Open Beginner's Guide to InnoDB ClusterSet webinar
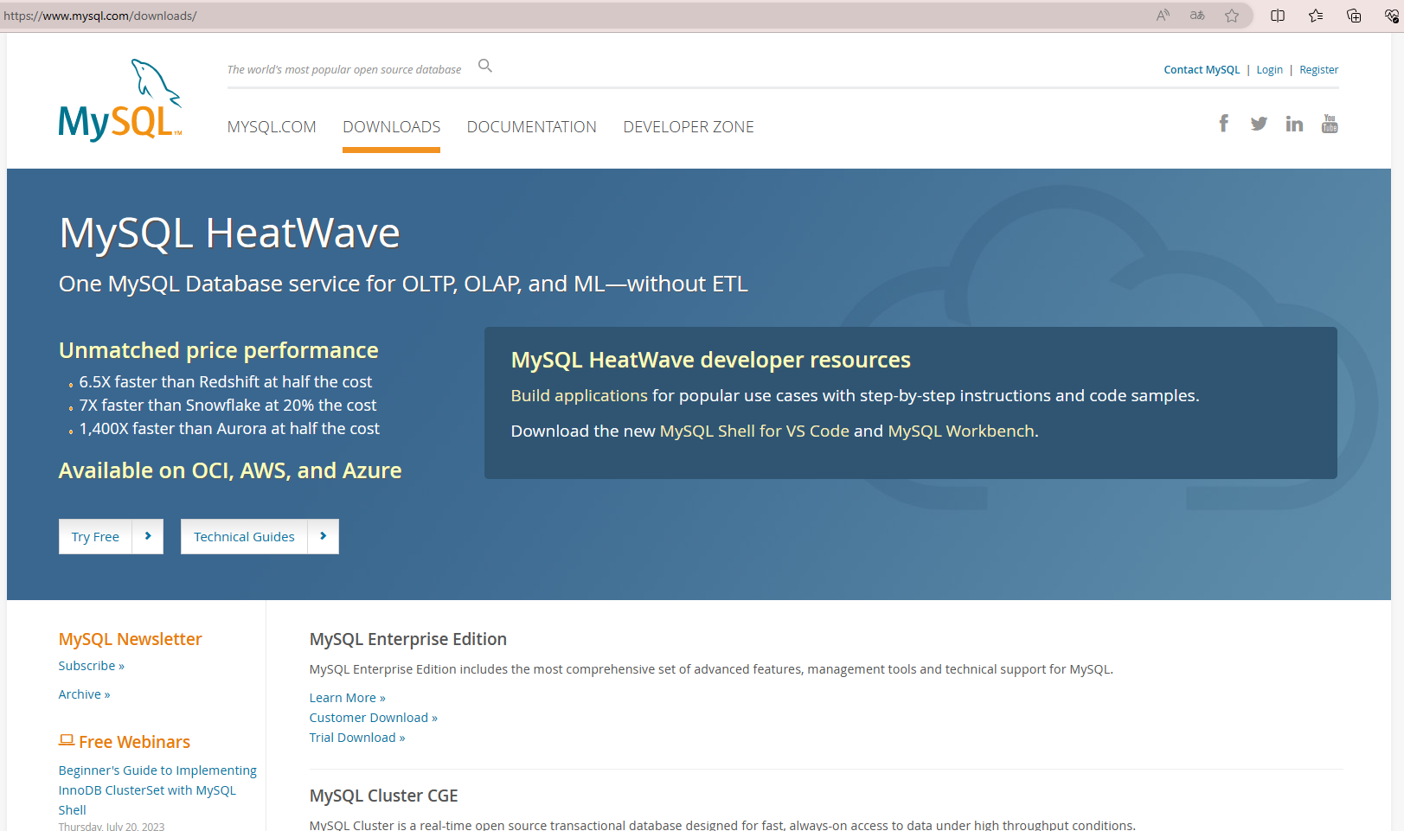Image resolution: width=1404 pixels, height=831 pixels. (x=157, y=790)
